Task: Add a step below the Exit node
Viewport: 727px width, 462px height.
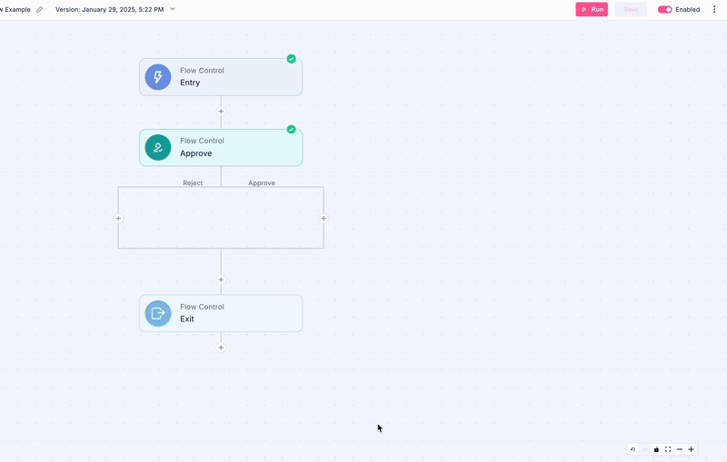Action: click(x=221, y=348)
